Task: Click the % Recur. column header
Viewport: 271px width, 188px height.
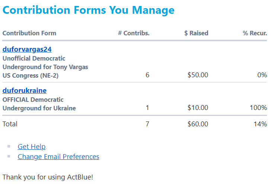Action: pyautogui.click(x=255, y=33)
